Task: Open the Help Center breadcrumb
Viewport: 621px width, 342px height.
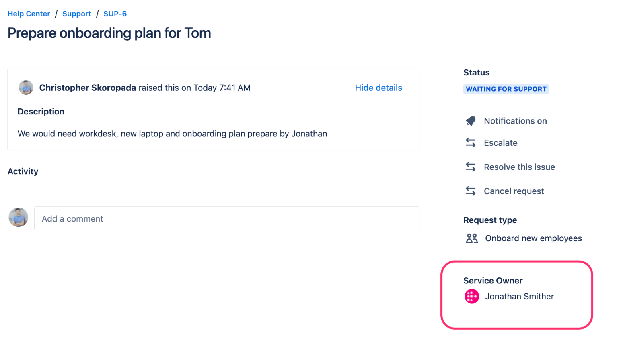Action: coord(29,14)
